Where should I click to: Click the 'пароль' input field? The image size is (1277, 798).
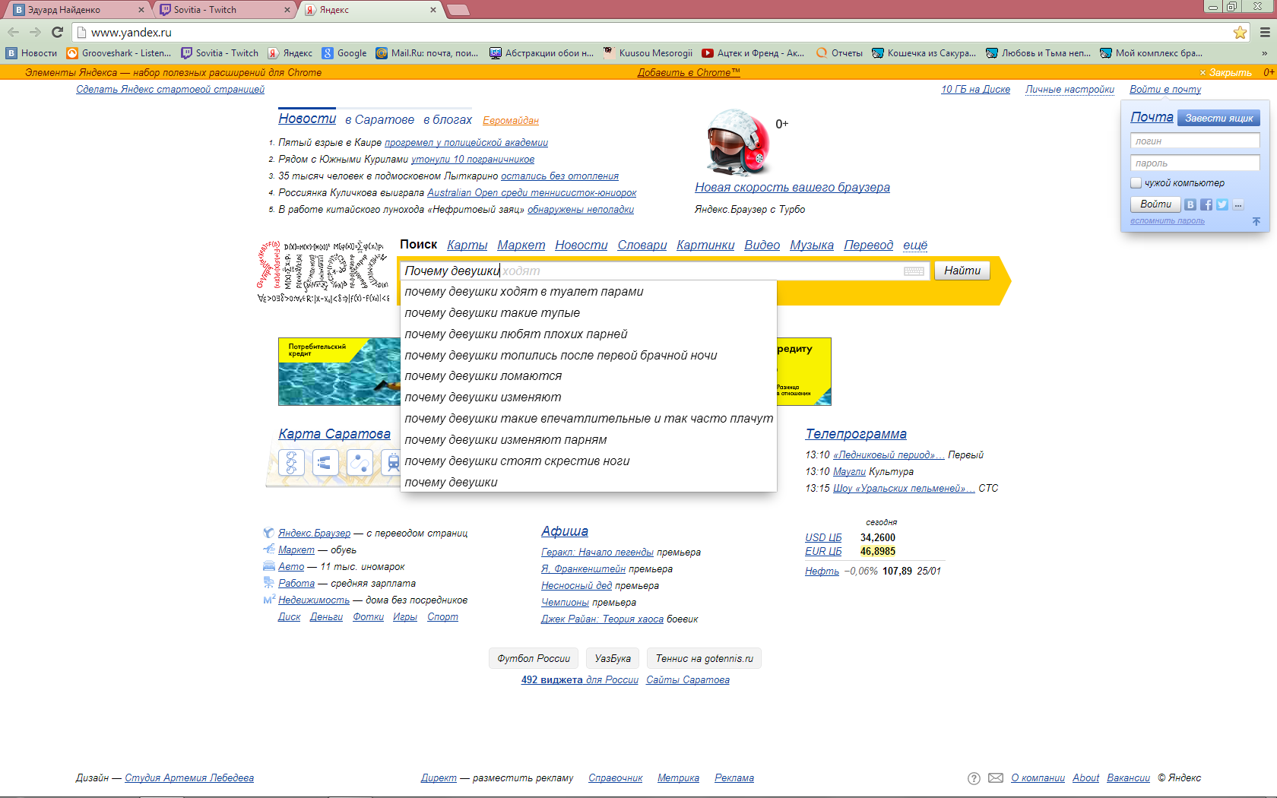point(1195,163)
